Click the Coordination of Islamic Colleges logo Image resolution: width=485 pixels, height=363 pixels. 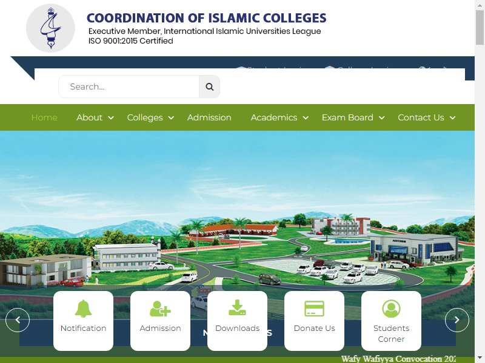(x=50, y=28)
